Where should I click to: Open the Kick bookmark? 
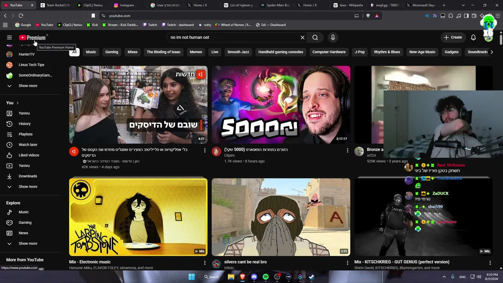[x=92, y=25]
